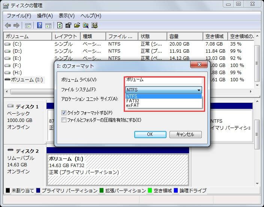Click the 1000.00 GB label under ディスク 1
Image resolution: width=264 pixels, height=207 pixels.
pyautogui.click(x=20, y=120)
